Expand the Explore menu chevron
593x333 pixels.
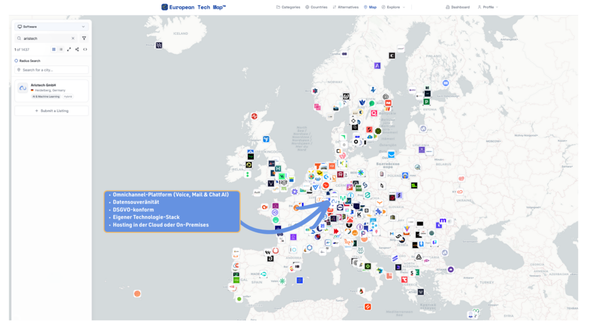[x=404, y=7]
